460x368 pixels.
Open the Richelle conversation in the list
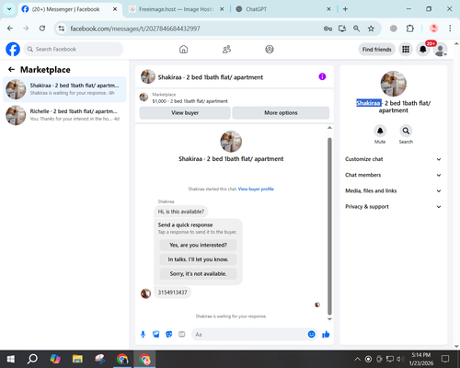coord(64,115)
